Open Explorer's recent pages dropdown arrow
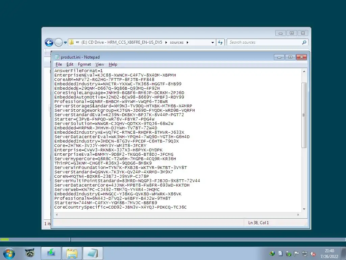 click(65, 42)
